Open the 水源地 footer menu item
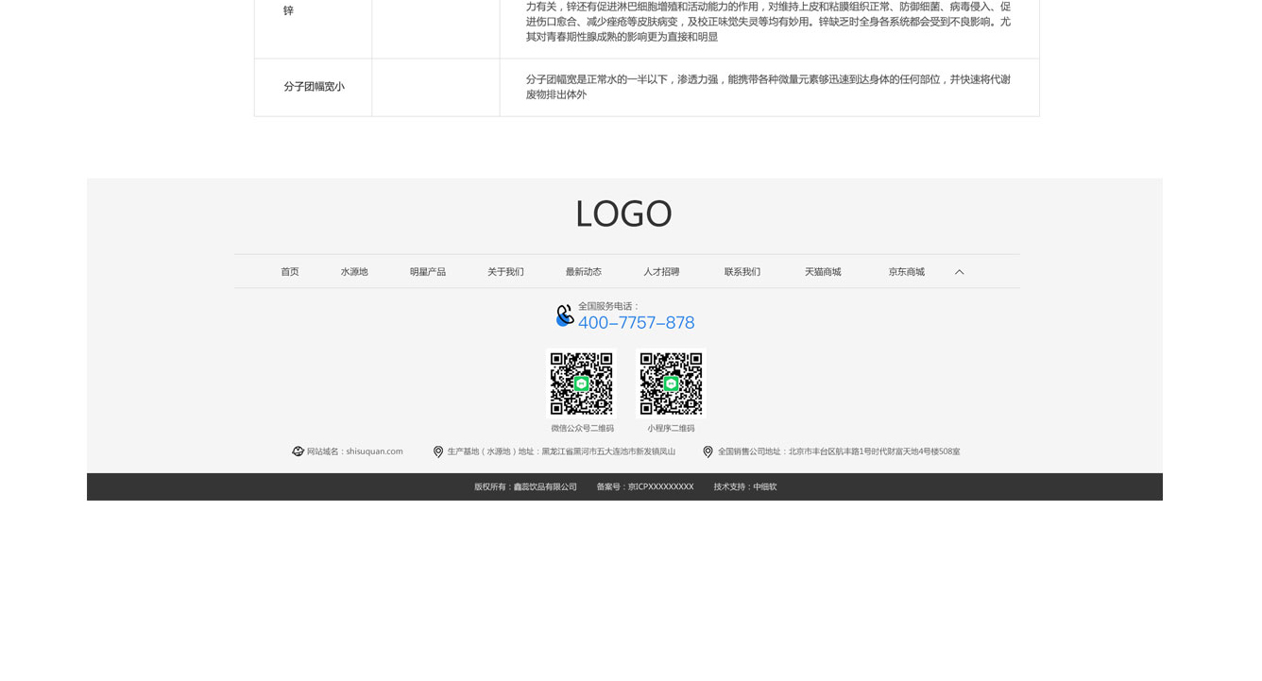Image resolution: width=1262 pixels, height=681 pixels. (x=354, y=272)
